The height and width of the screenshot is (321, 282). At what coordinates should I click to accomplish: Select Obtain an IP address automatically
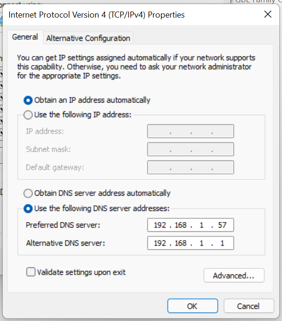(x=28, y=100)
